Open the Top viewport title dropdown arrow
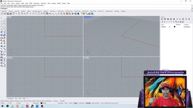Screen dimensions: 193x108 [x=11, y=17]
